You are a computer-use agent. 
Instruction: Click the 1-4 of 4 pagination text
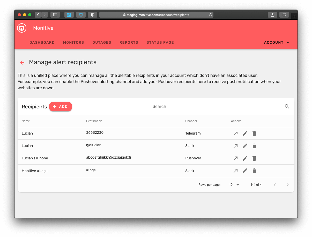256,185
